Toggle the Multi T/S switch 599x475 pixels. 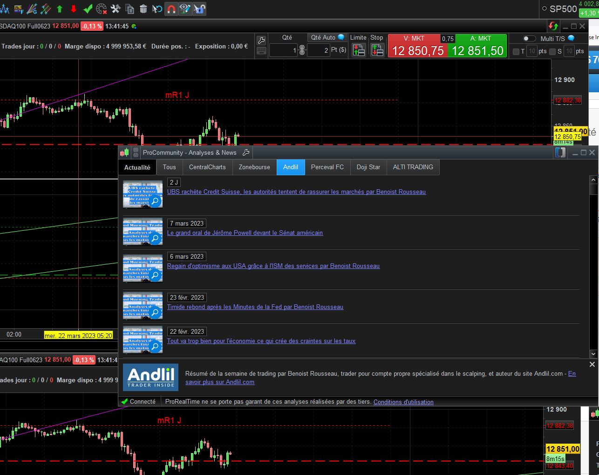click(530, 39)
